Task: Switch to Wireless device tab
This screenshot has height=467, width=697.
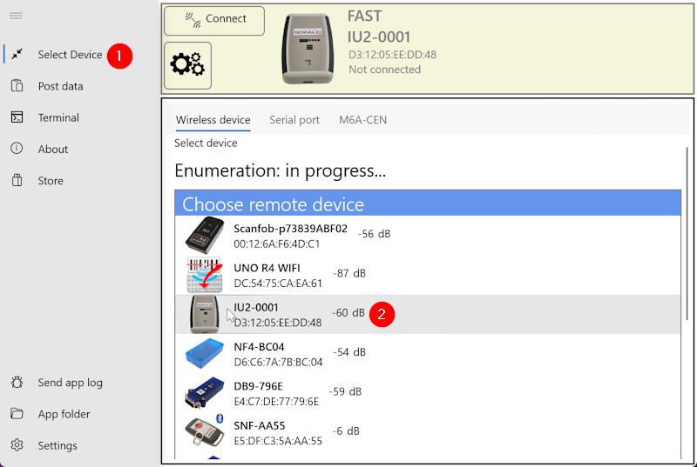Action: 213,120
